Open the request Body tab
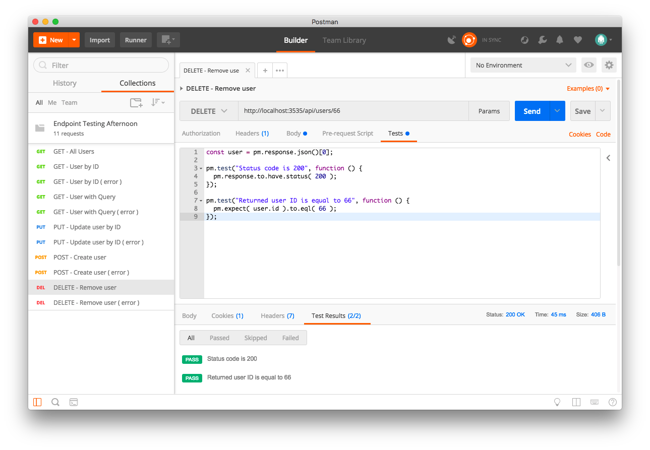This screenshot has width=650, height=450. click(297, 134)
